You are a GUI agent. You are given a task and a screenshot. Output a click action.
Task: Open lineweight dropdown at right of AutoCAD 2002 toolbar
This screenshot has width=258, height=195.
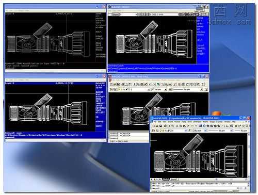point(241,131)
